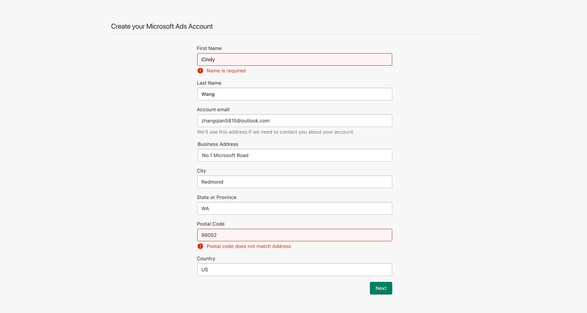Click the "Name is required" error message
587x313 pixels.
(226, 71)
